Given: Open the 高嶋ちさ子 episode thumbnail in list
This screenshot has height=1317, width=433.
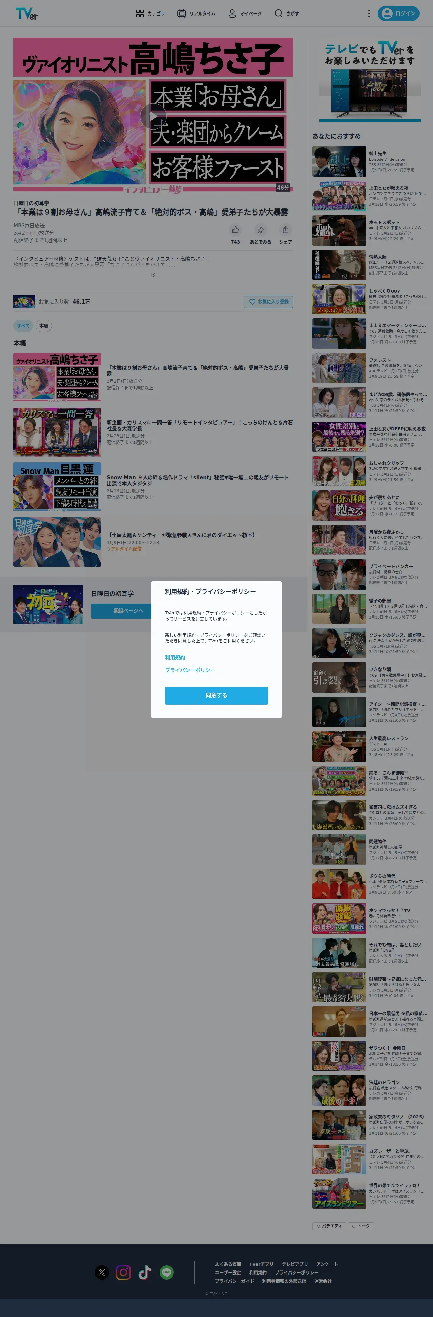Looking at the screenshot, I should click(57, 377).
